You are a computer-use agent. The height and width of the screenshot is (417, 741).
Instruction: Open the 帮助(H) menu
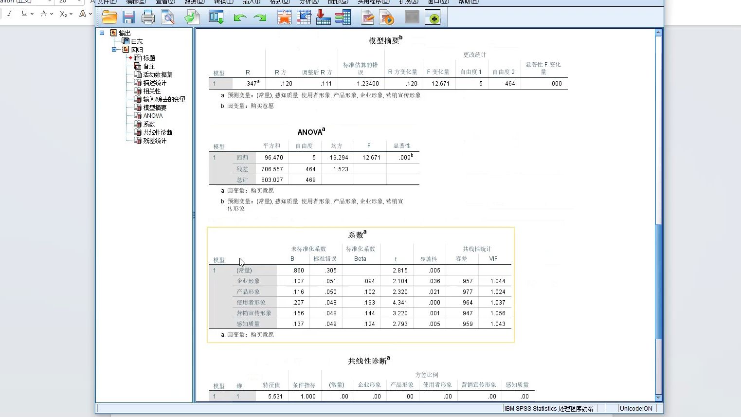click(x=468, y=2)
